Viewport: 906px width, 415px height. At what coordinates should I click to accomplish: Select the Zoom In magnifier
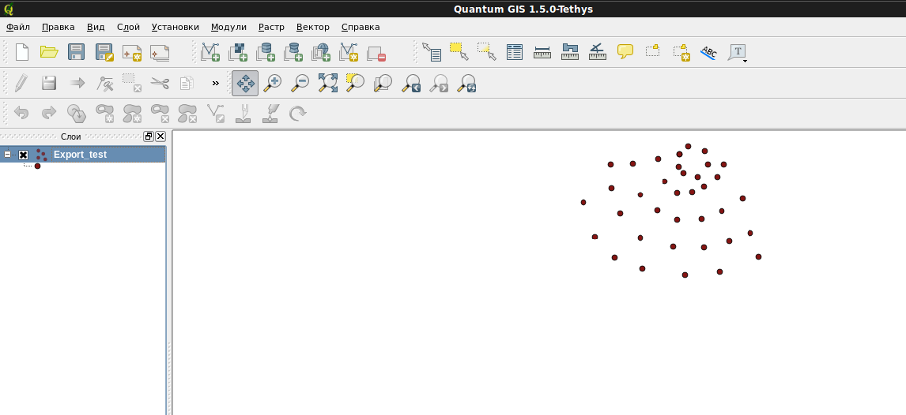coord(272,83)
